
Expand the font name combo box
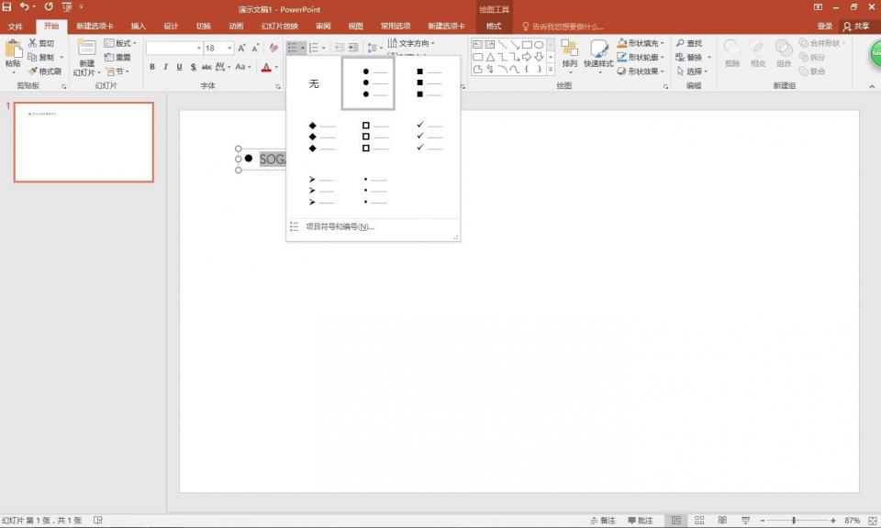(x=198, y=48)
